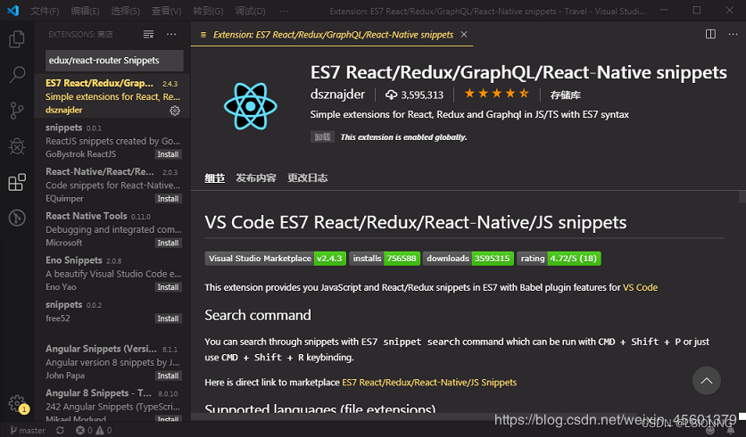
Task: Open the Debug view
Action: click(17, 146)
